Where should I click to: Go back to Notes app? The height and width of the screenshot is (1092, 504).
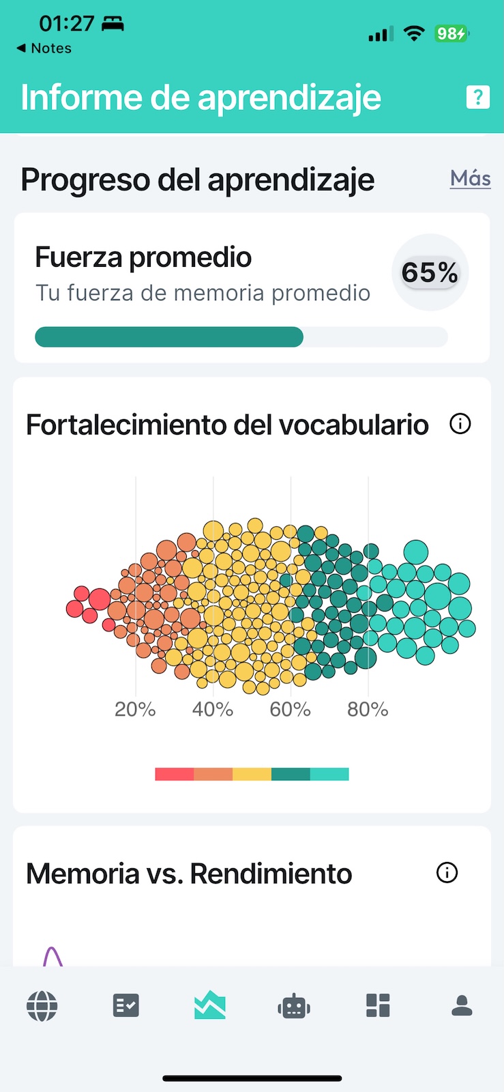(44, 48)
